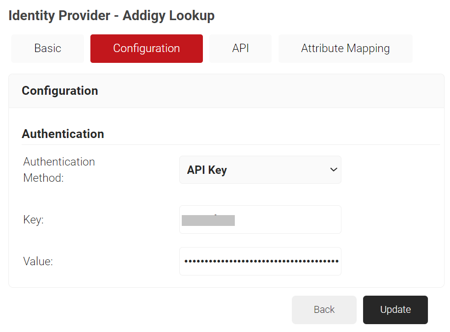This screenshot has width=450, height=332.
Task: Save changes with the Update button
Action: 395,309
